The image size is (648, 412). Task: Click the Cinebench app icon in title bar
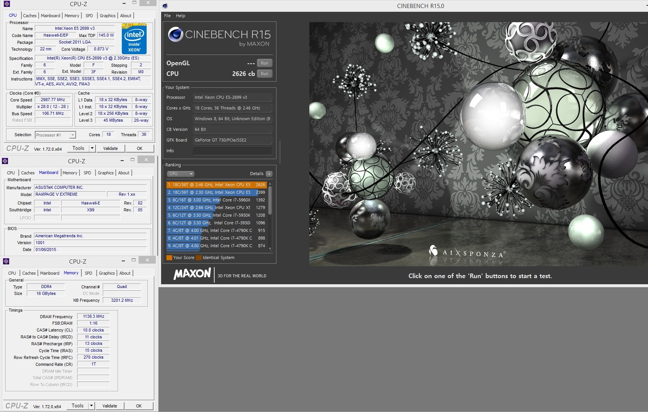[165, 6]
